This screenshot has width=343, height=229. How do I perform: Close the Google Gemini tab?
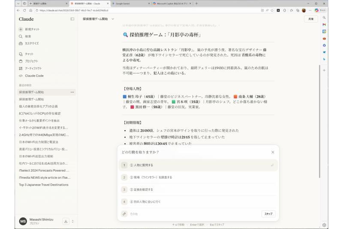tap(149, 3)
